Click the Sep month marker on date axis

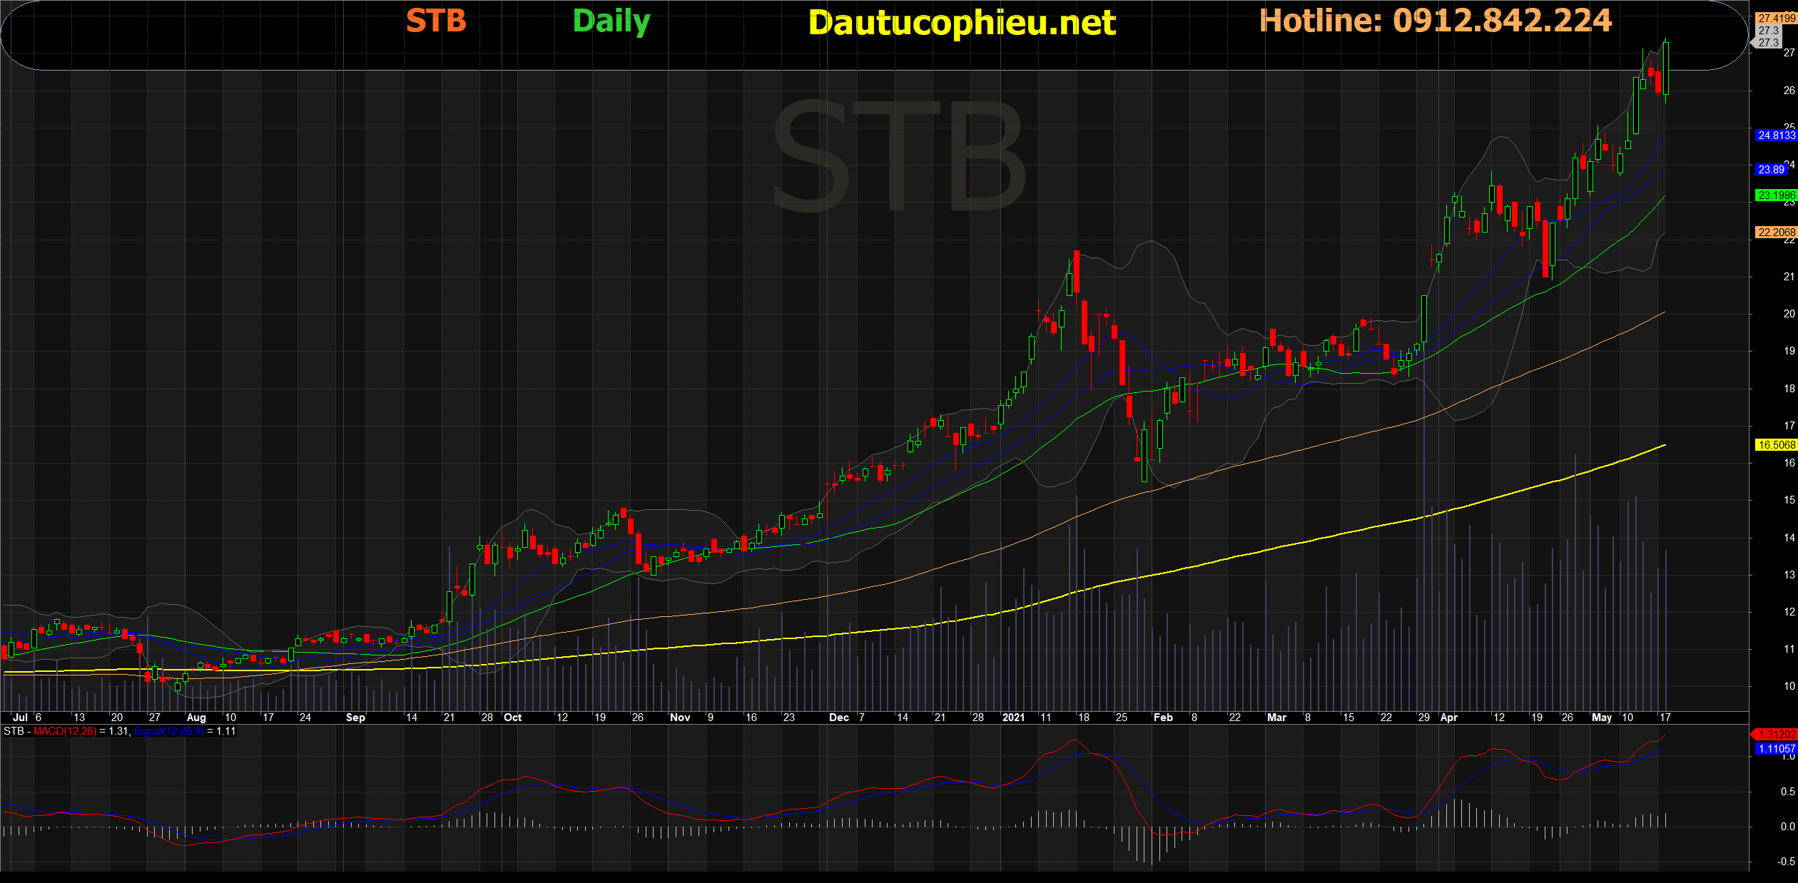(x=355, y=718)
